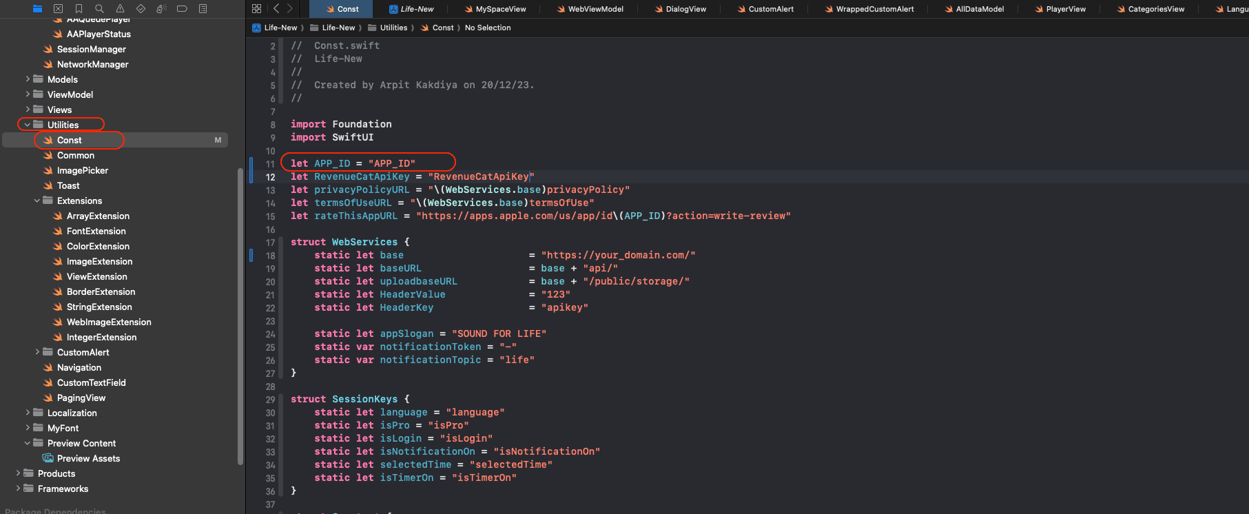Click Swift icon beside PagingView
The image size is (1249, 514).
click(48, 398)
